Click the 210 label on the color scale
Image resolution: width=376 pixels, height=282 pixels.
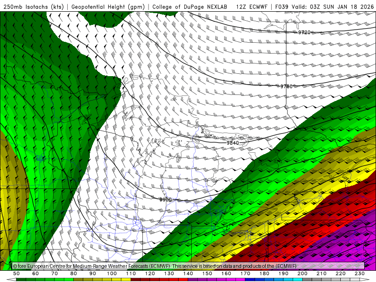(x=321, y=274)
